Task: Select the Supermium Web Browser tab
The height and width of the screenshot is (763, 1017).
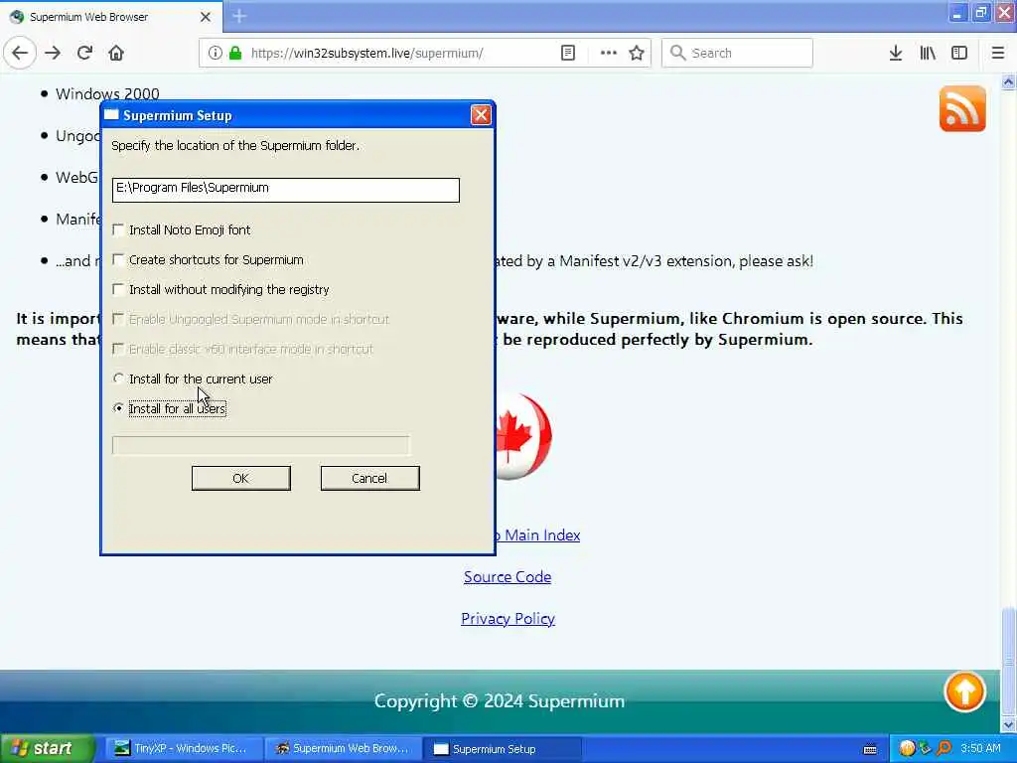Action: (110, 17)
